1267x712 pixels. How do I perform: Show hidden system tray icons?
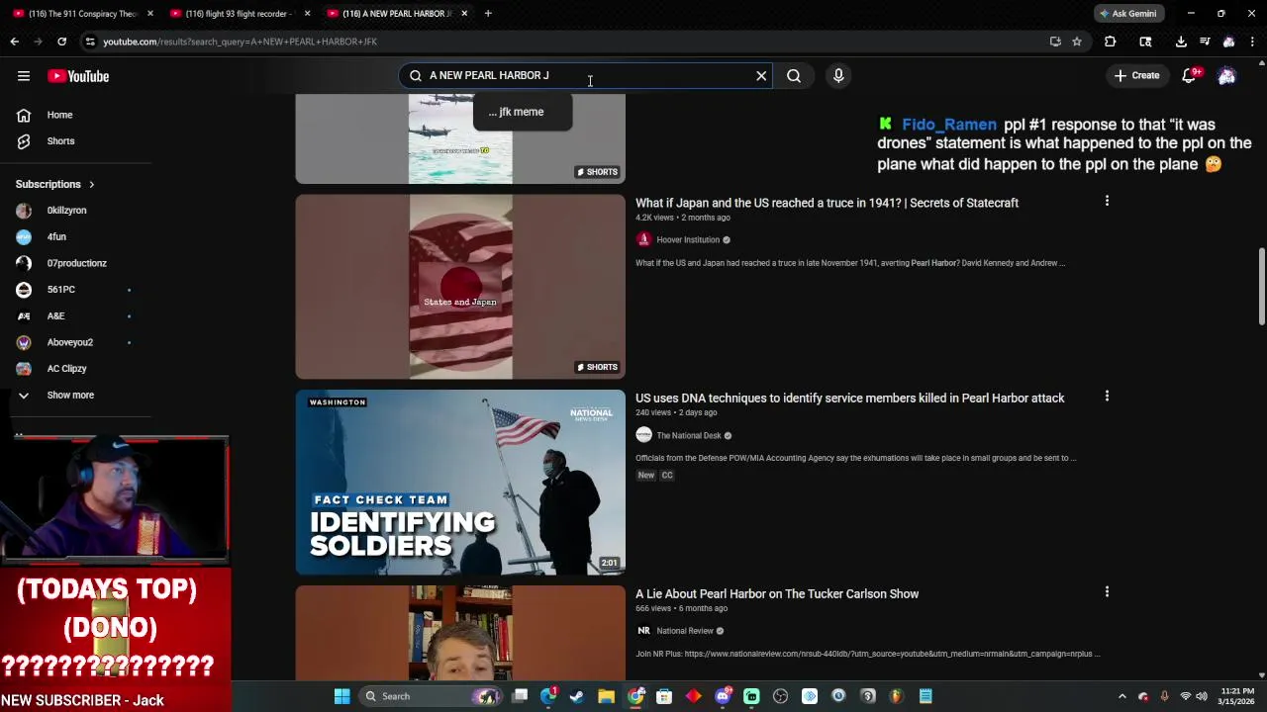1121,696
